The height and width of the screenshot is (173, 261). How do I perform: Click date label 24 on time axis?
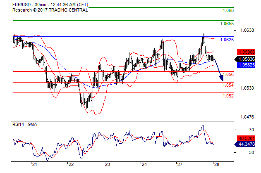pos(144,164)
